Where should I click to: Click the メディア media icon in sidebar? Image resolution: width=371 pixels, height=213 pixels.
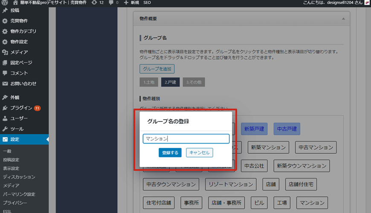click(x=5, y=52)
